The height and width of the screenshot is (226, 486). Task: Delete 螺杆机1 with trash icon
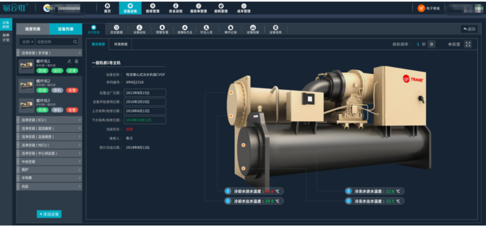[x=76, y=61]
